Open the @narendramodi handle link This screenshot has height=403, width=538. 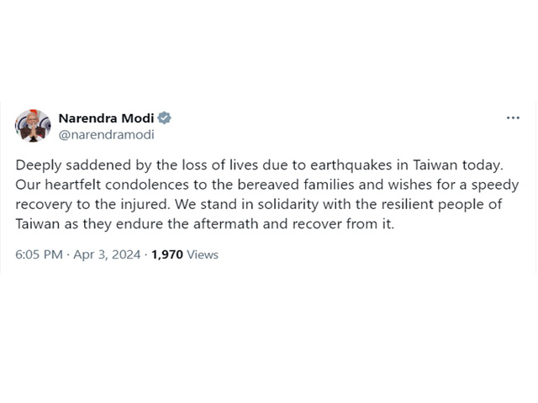pyautogui.click(x=107, y=134)
